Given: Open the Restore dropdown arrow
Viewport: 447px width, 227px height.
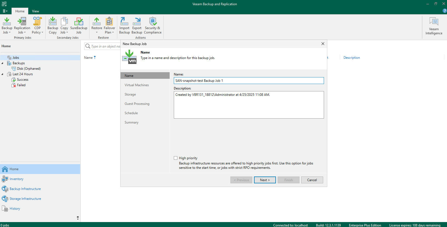Looking at the screenshot, I should [97, 32].
